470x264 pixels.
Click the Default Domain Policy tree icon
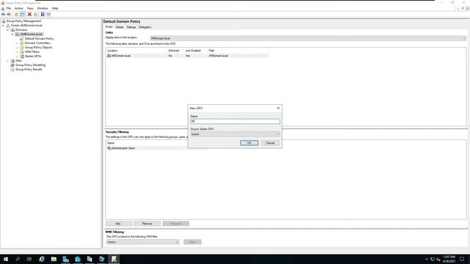click(x=21, y=39)
